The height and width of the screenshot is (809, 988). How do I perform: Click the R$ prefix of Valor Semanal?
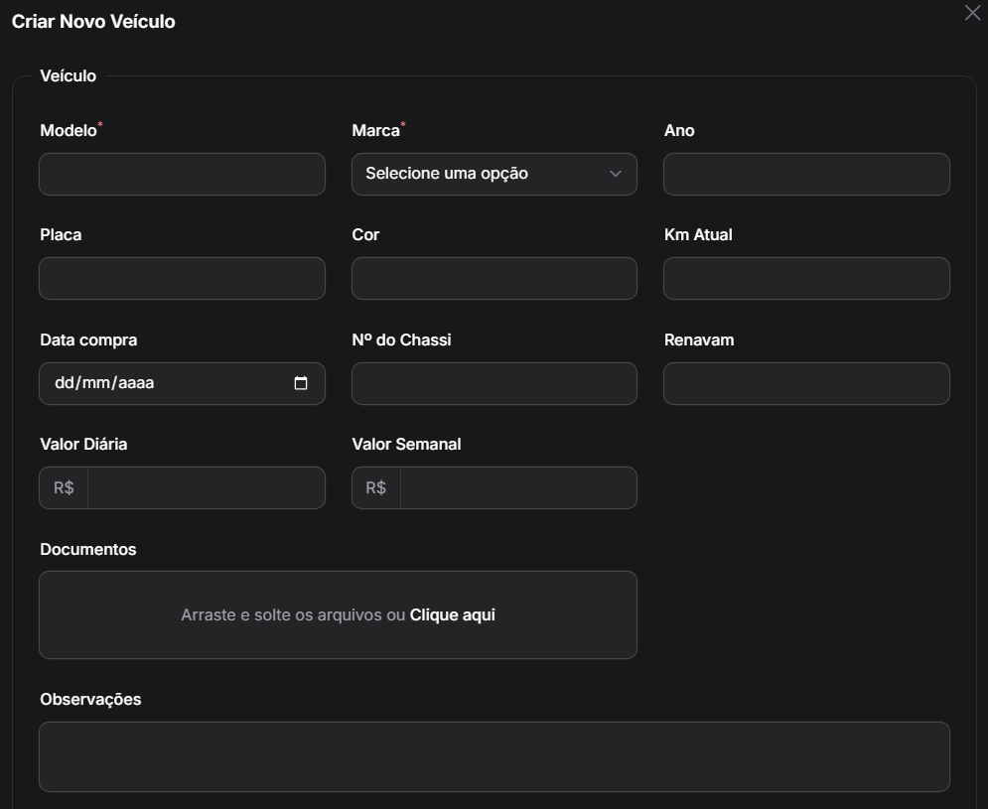click(376, 487)
